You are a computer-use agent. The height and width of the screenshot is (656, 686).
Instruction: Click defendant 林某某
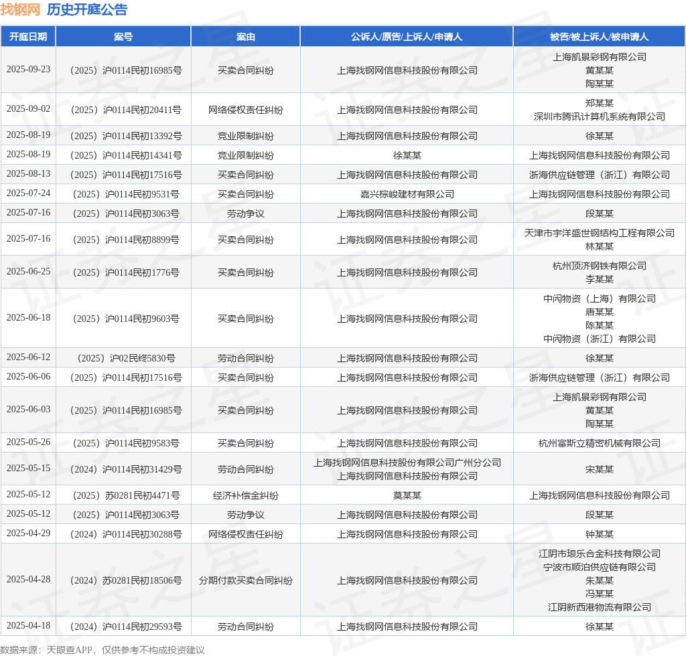600,246
